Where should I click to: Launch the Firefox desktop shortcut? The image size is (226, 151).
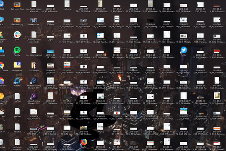point(84,143)
